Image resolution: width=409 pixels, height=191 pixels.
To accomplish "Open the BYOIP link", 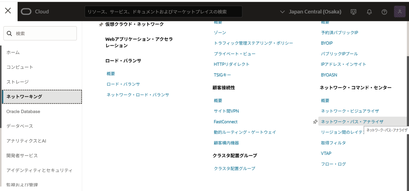I will pyautogui.click(x=327, y=43).
